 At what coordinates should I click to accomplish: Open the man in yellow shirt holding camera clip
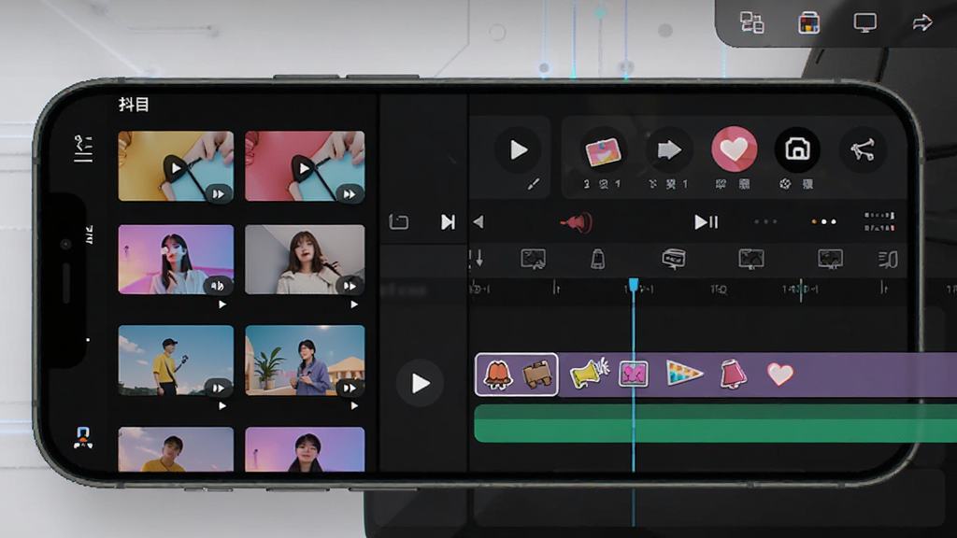coord(176,361)
